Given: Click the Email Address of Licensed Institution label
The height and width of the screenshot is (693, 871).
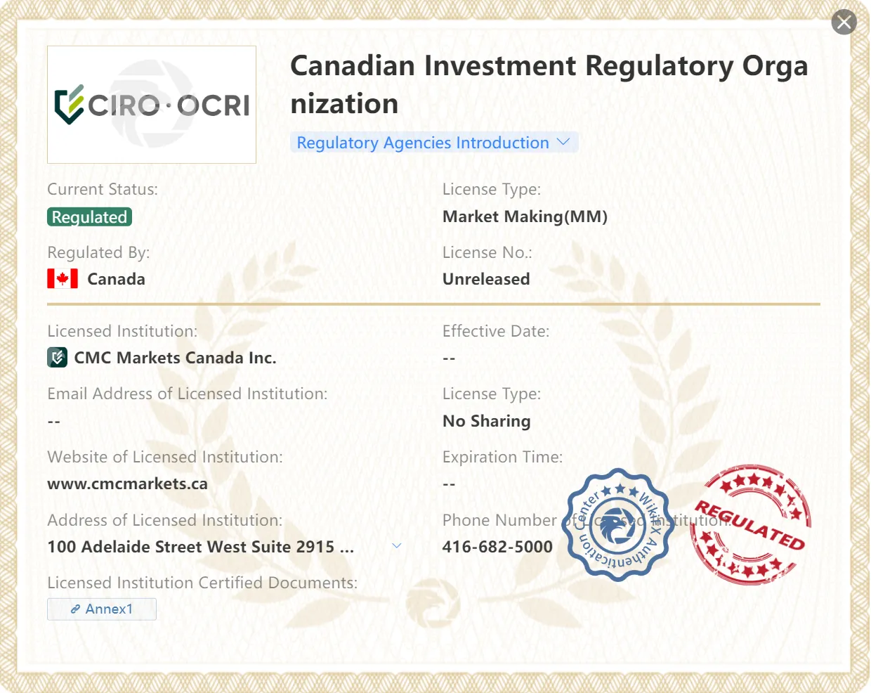Looking at the screenshot, I should tap(187, 394).
